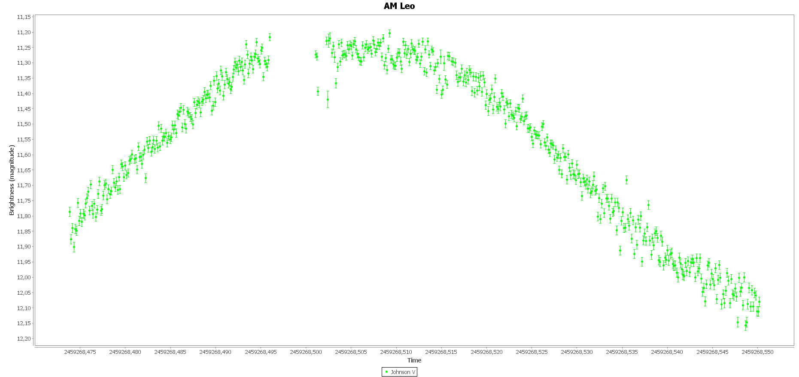Select the Johnson V legend entry
The width and height of the screenshot is (799, 377).
pos(399,372)
